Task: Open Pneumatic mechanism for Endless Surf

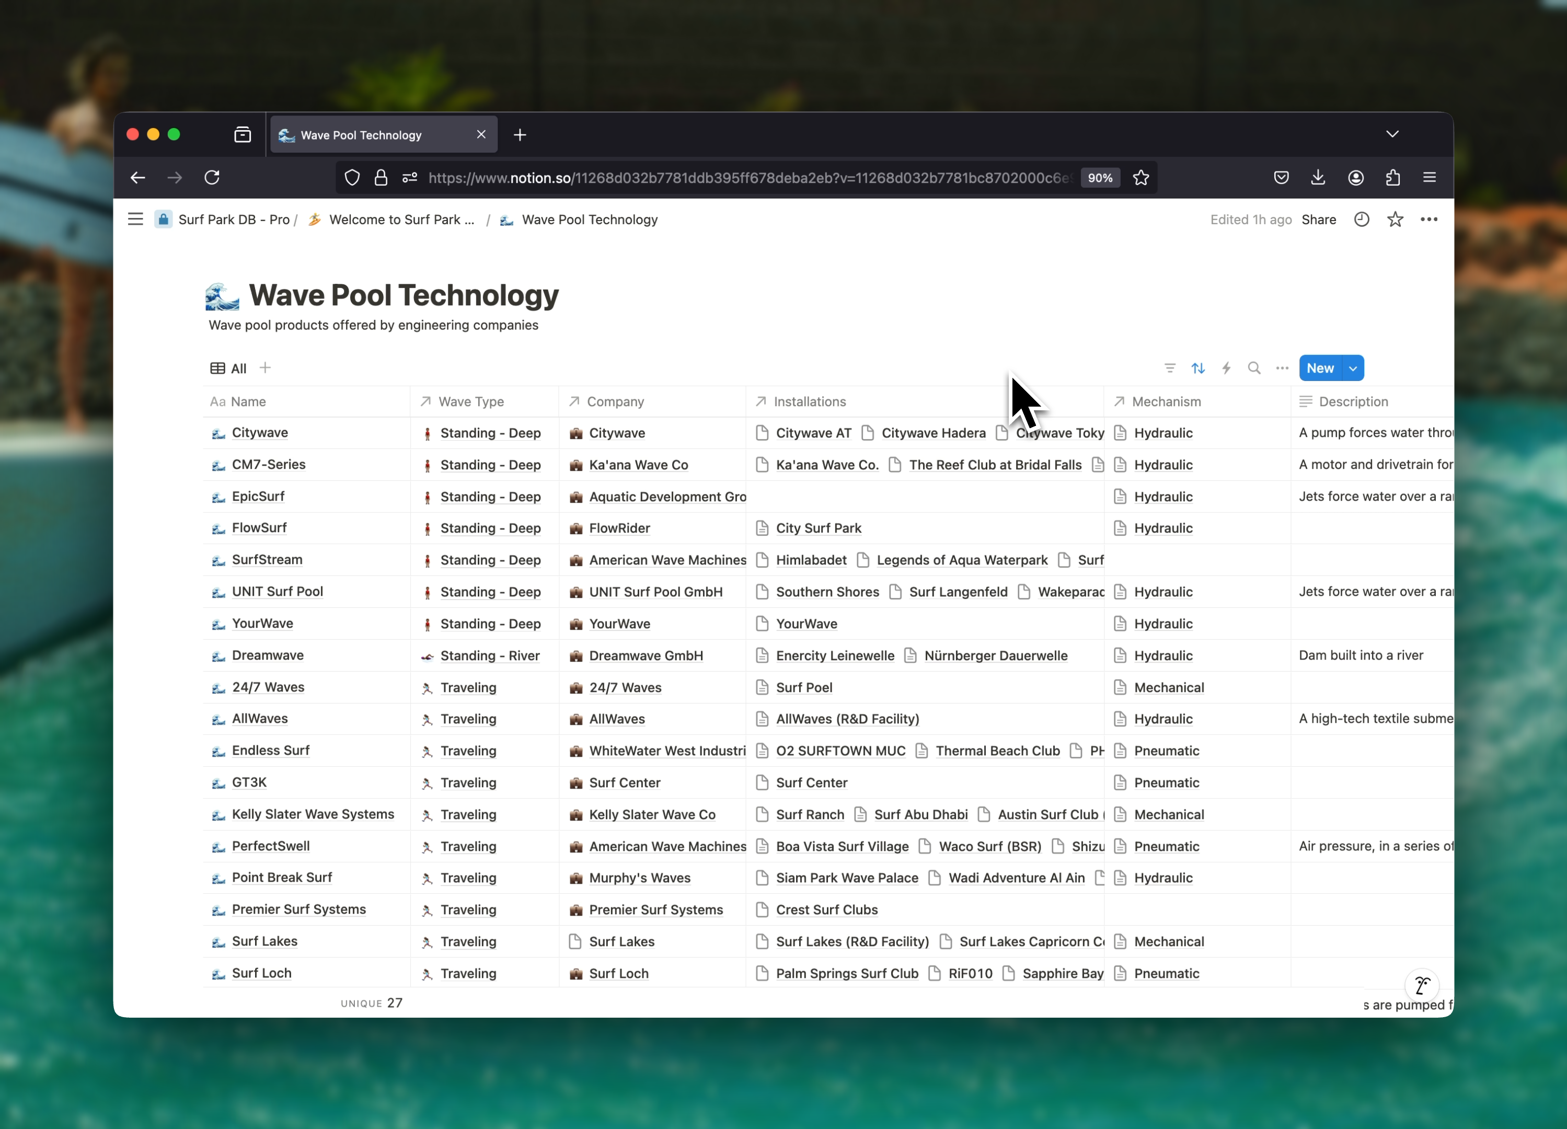Action: point(1166,751)
